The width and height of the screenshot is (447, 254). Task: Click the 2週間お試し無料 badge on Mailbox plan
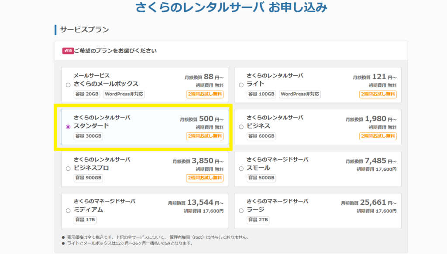point(205,94)
